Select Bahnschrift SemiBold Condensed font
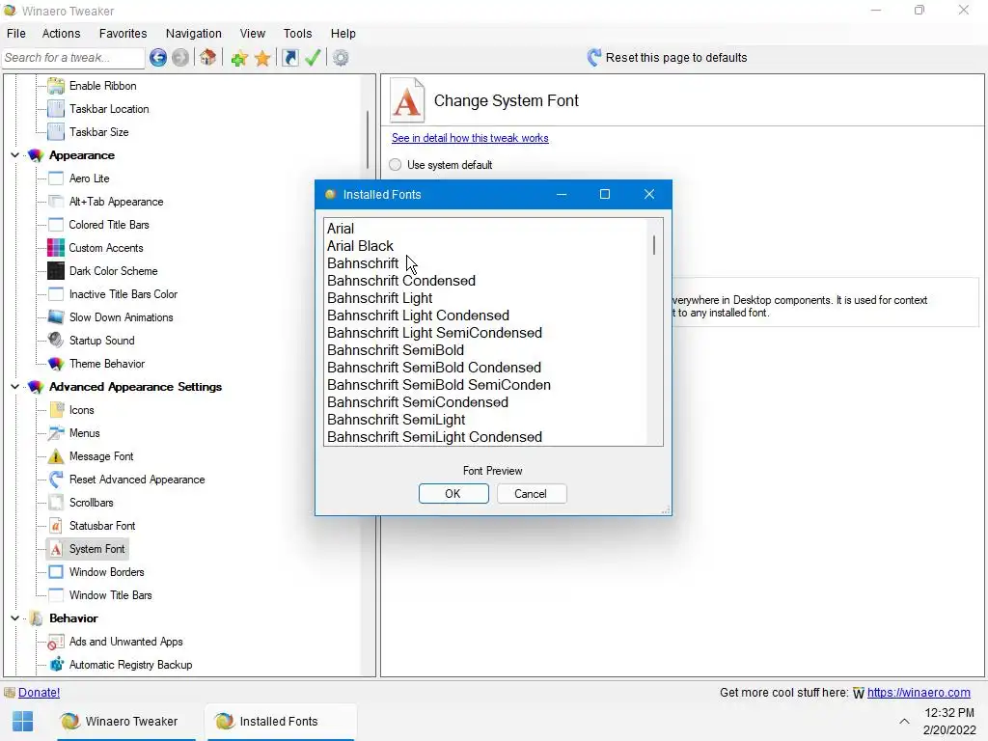 433,368
